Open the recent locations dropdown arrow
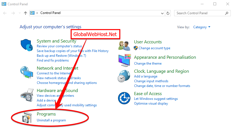 click(x=20, y=13)
